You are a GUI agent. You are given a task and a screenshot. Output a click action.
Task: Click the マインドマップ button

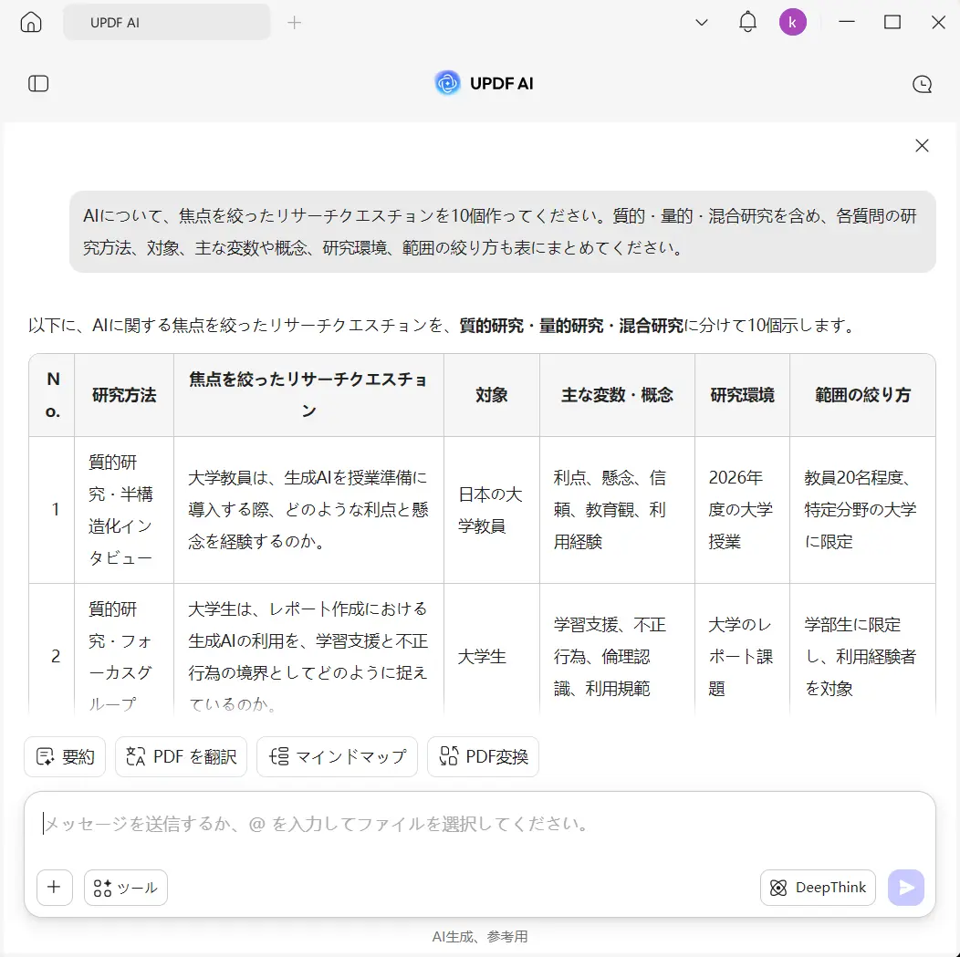click(338, 757)
